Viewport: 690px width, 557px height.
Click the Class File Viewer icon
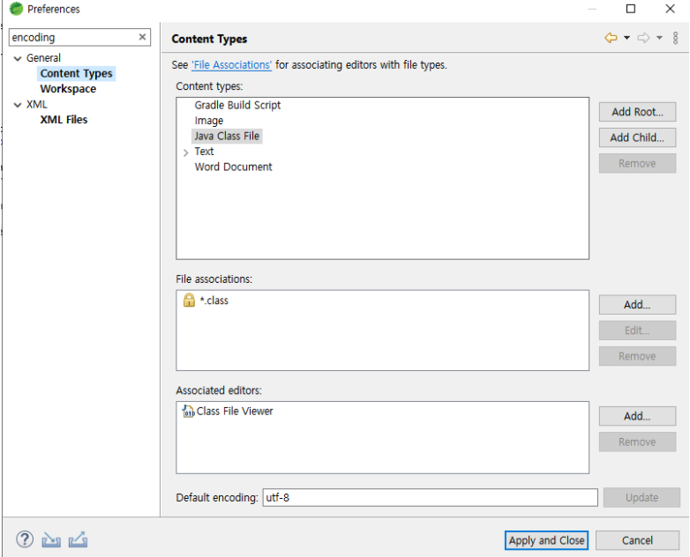[188, 411]
